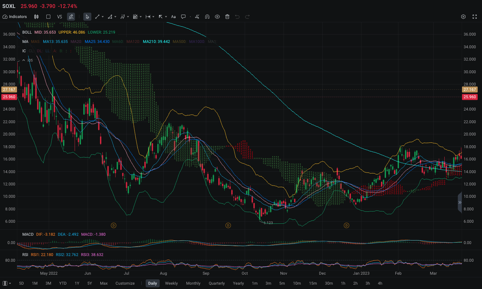The height and width of the screenshot is (289, 482).
Task: Expand the Fibonacci grid tool dropdown
Action: (x=141, y=17)
